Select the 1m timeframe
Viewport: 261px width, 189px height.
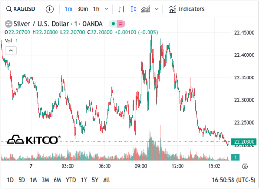coord(69,9)
